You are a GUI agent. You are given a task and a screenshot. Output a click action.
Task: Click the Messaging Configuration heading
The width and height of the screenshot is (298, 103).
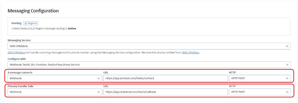33,11
